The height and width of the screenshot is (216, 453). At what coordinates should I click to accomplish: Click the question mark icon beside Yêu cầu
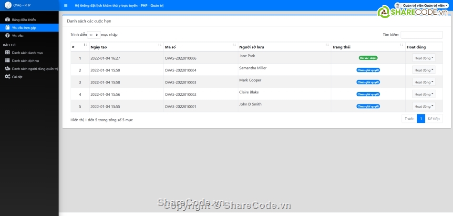[7, 36]
